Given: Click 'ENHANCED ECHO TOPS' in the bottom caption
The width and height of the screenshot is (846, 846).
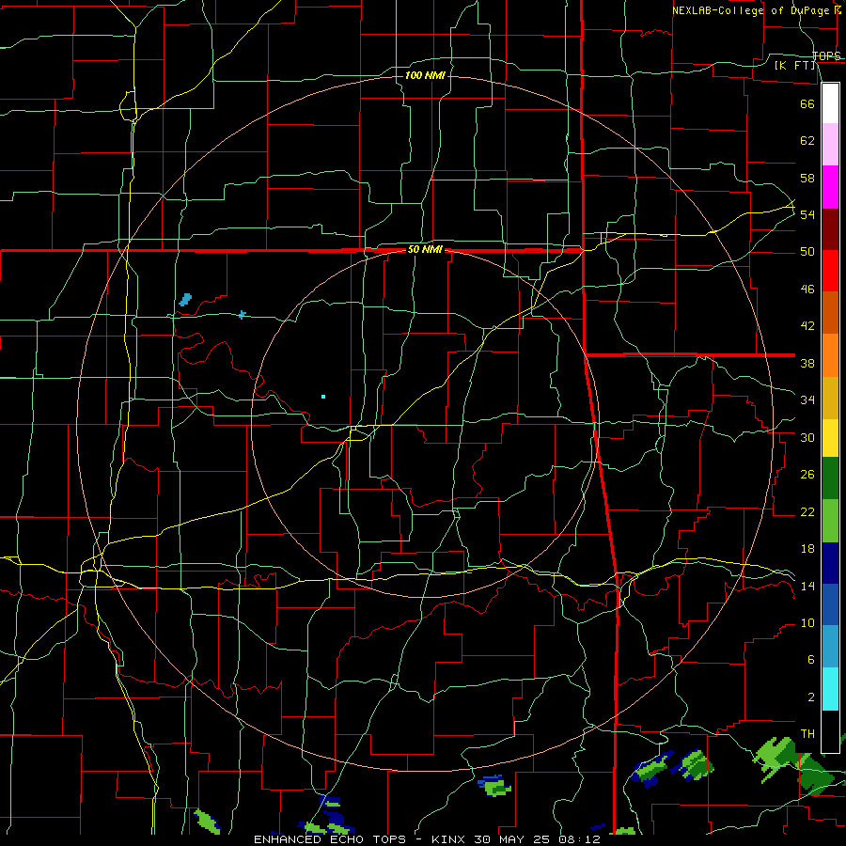Looking at the screenshot, I should [329, 839].
